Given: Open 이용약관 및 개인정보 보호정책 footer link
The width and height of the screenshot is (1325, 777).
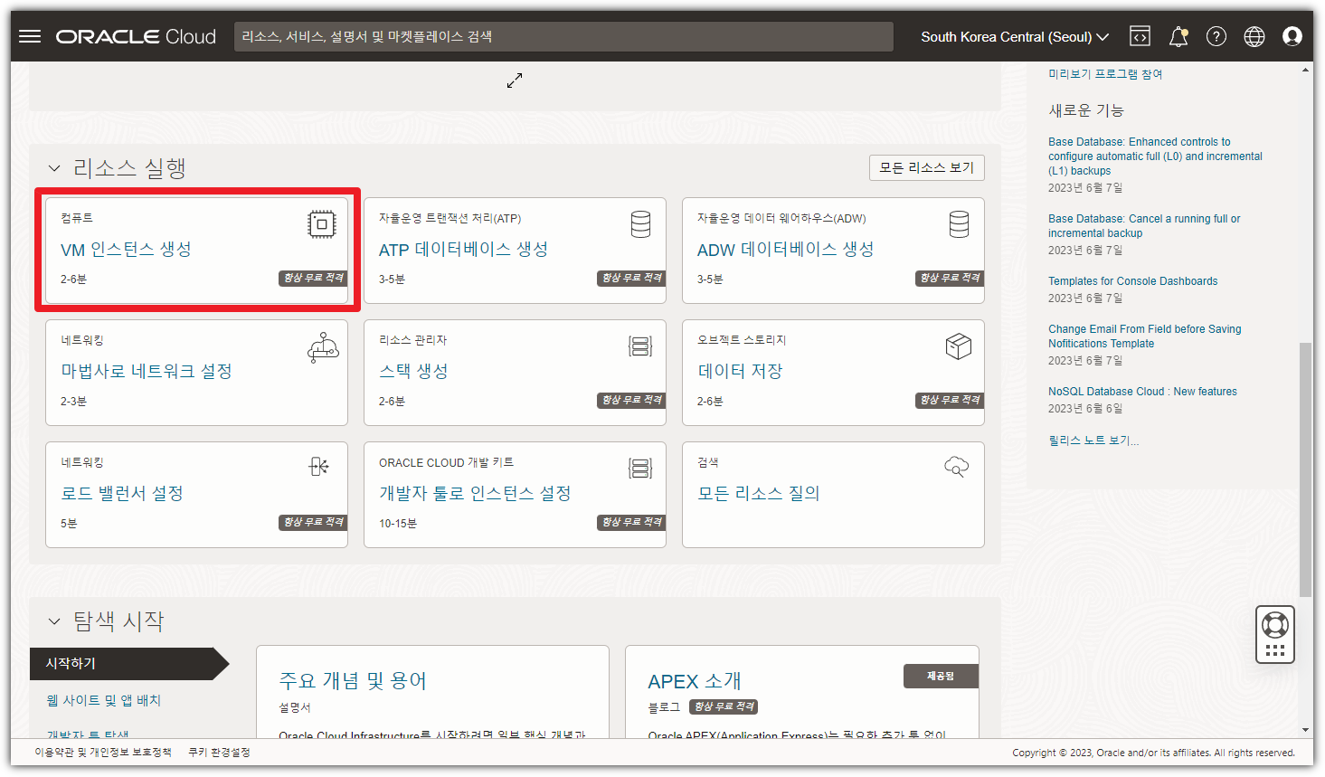Looking at the screenshot, I should (103, 752).
